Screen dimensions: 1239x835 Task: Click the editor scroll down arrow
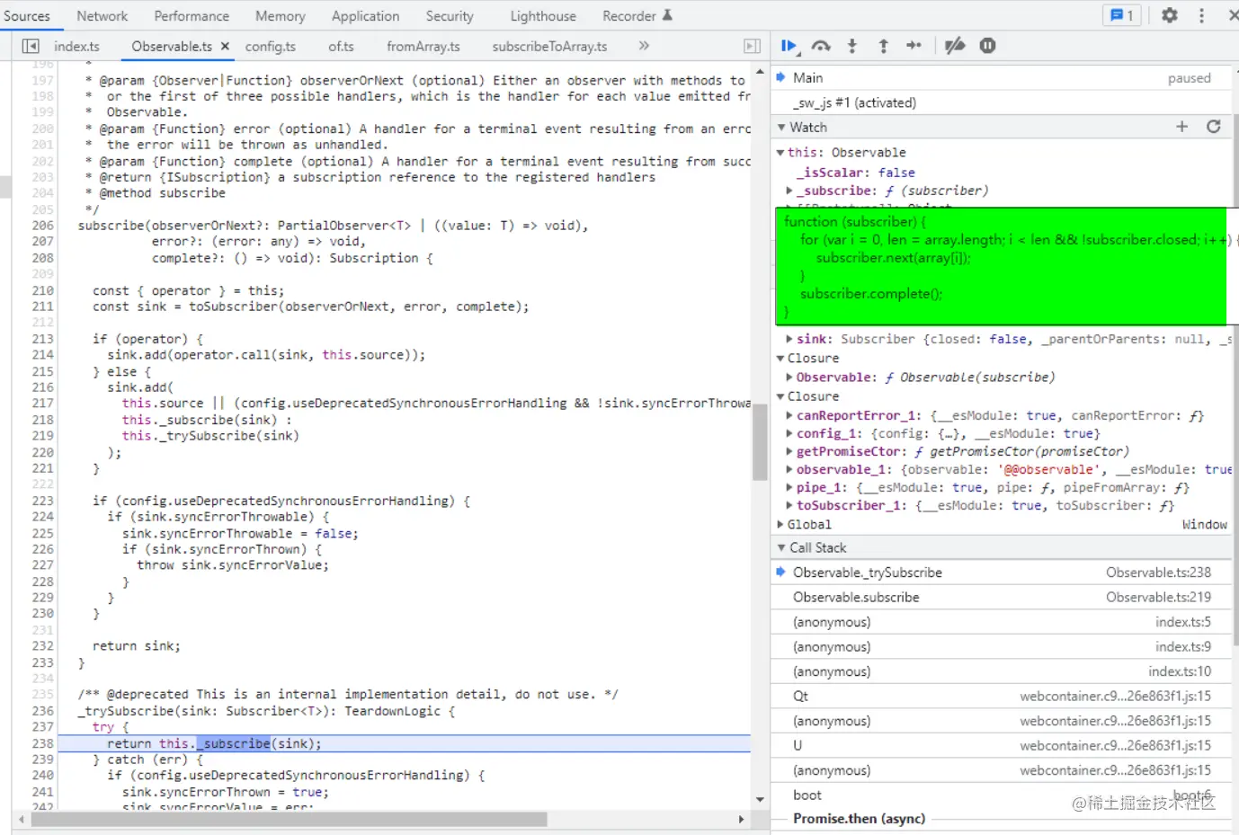pos(760,799)
